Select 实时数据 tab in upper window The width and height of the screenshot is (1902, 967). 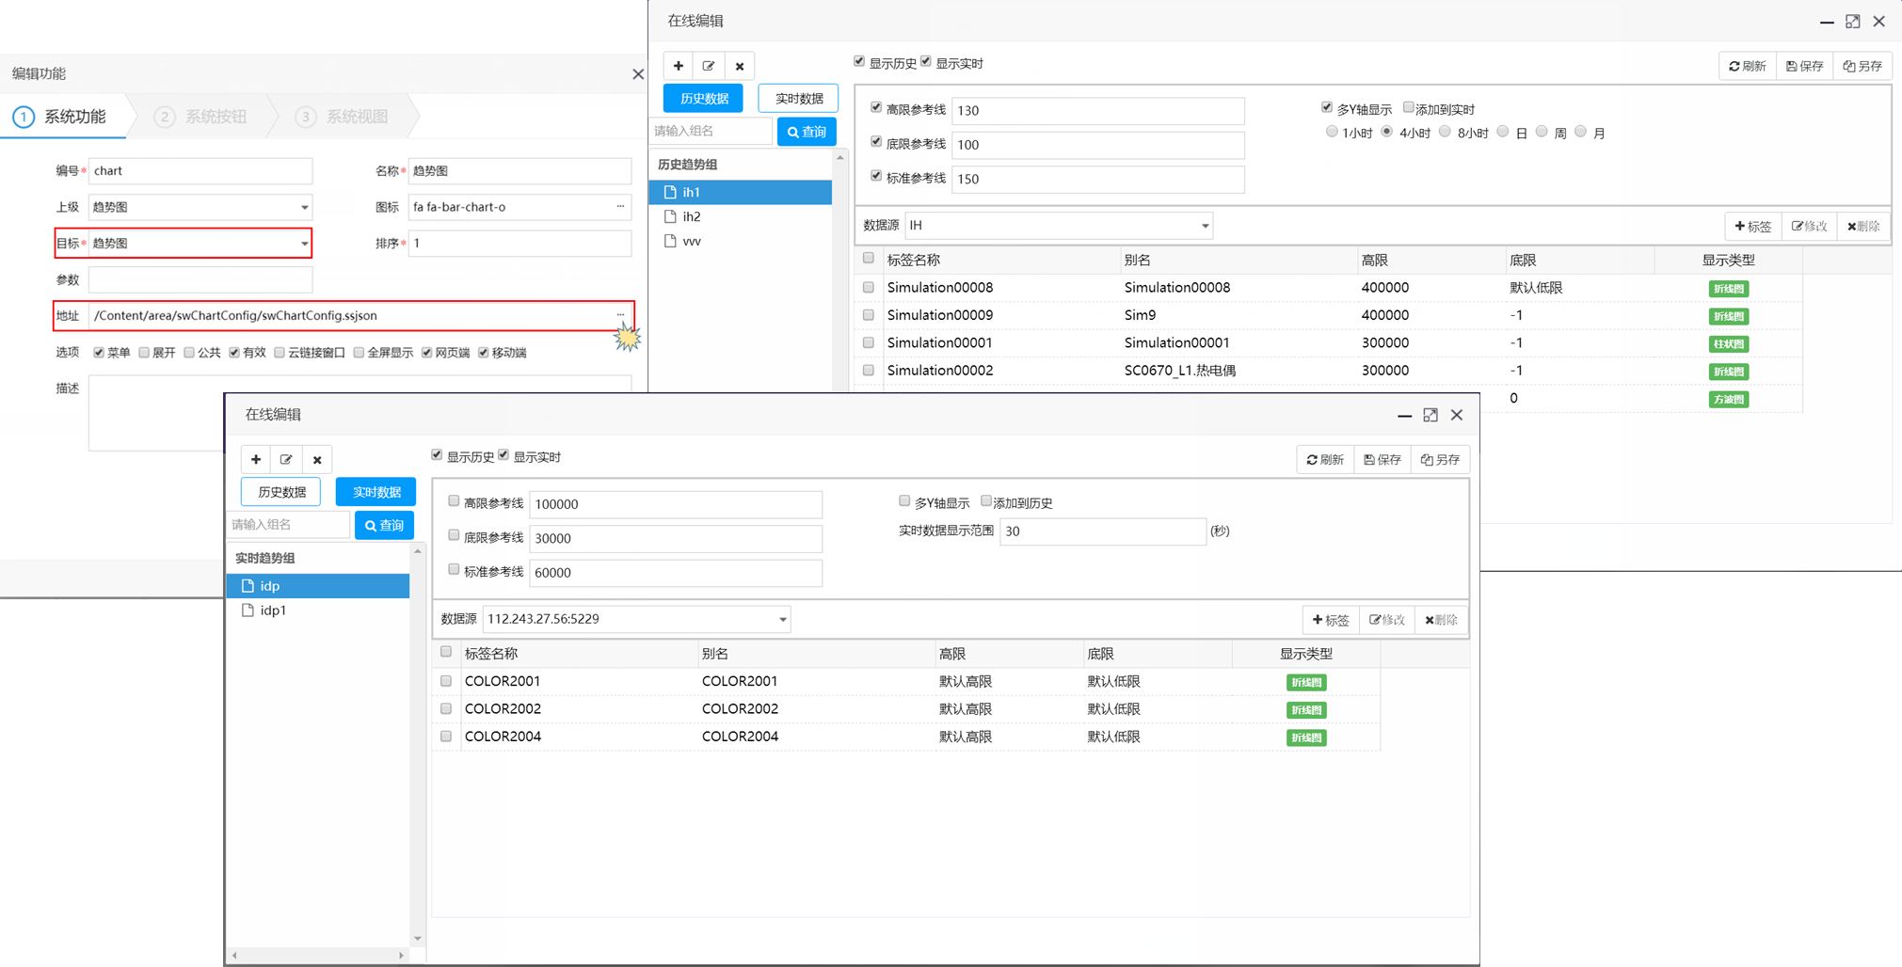(798, 98)
